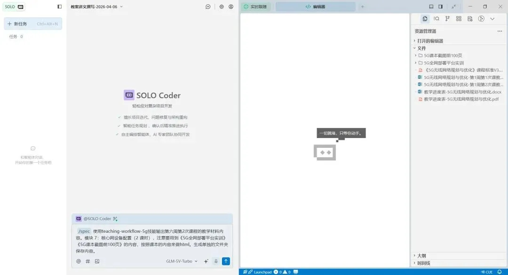508x275 pixels.
Task: Show errors and warnings count
Action: pos(282,272)
